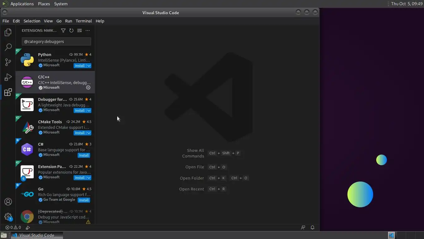Open the Terminal menu
The height and width of the screenshot is (239, 424).
tap(84, 21)
